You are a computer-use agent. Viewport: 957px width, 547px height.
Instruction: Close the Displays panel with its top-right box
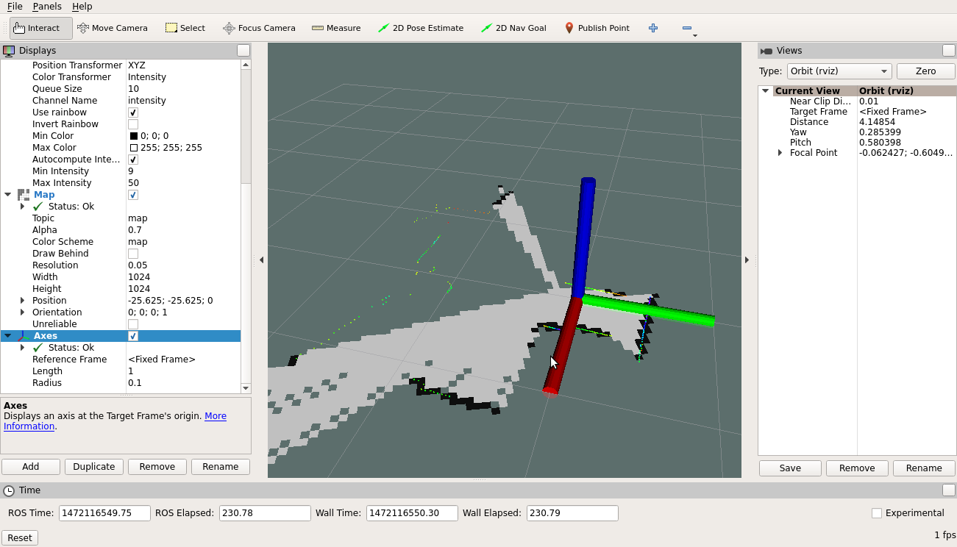[243, 51]
